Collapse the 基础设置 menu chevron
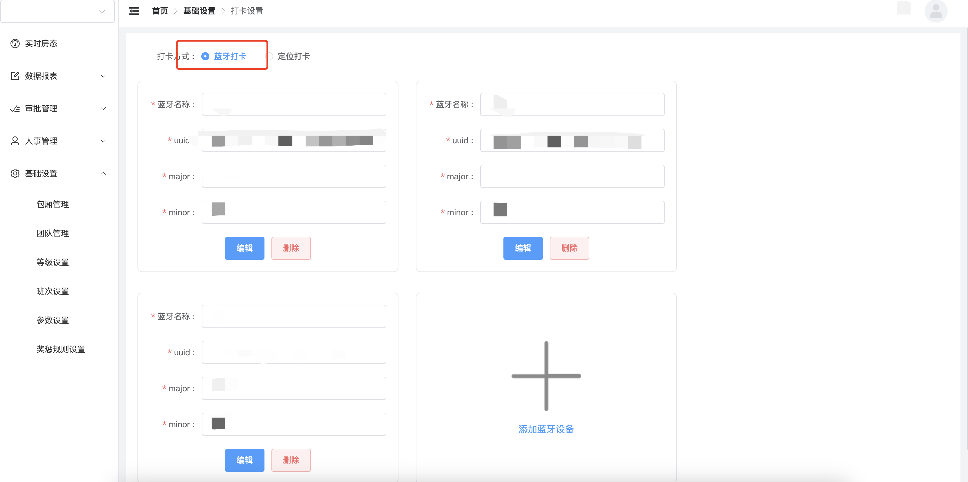This screenshot has width=968, height=482. [103, 173]
